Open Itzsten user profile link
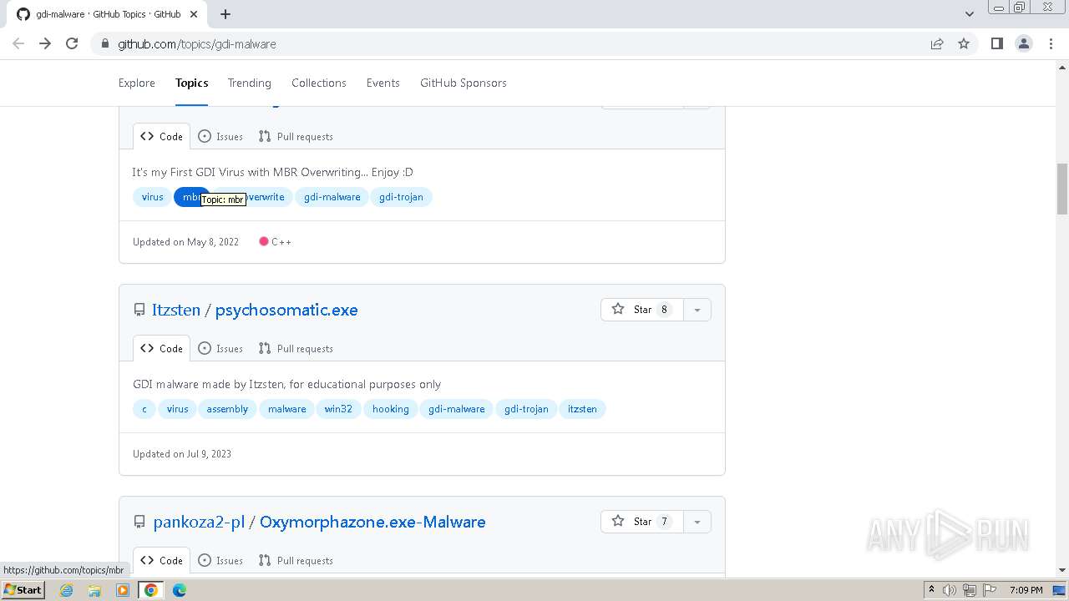 click(176, 310)
